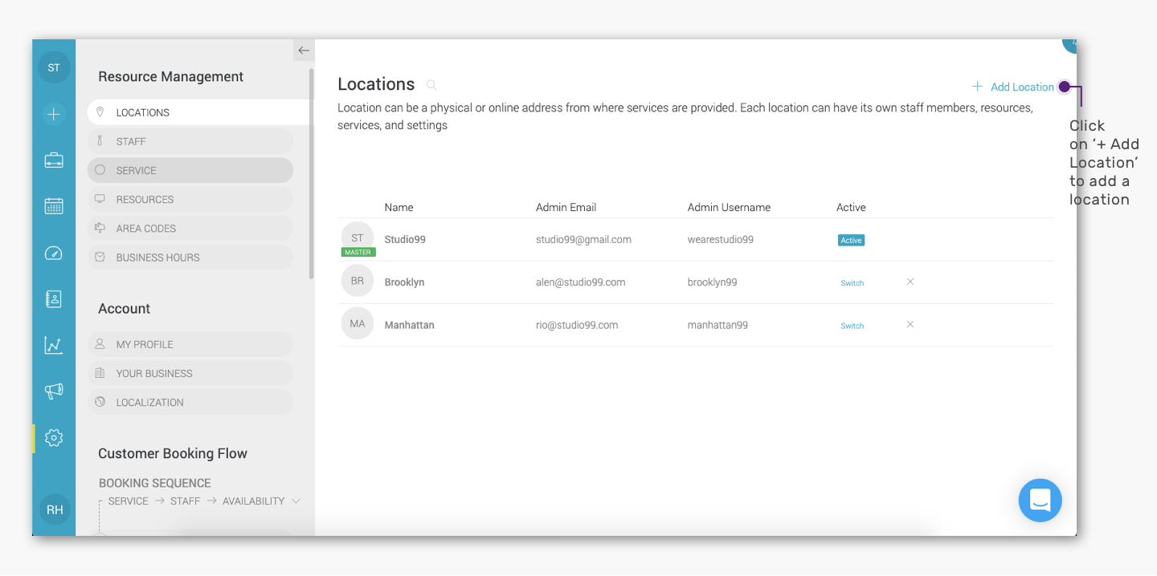1157x576 pixels.
Task: Click the sidebar vertical scrollbar
Action: coord(311,173)
